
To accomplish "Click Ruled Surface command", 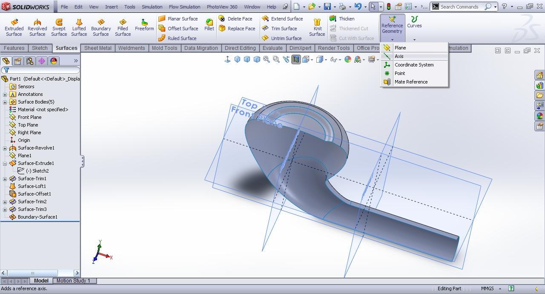I will [x=177, y=38].
